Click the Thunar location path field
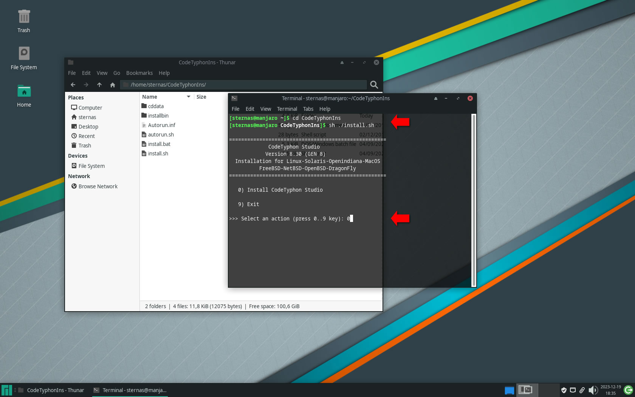Screen dimensions: 635x397 [x=243, y=85]
